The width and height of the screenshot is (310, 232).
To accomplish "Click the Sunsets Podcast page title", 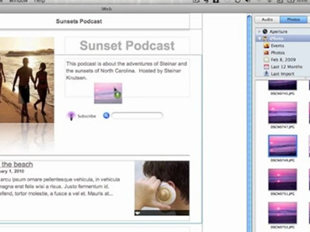I will (79, 21).
